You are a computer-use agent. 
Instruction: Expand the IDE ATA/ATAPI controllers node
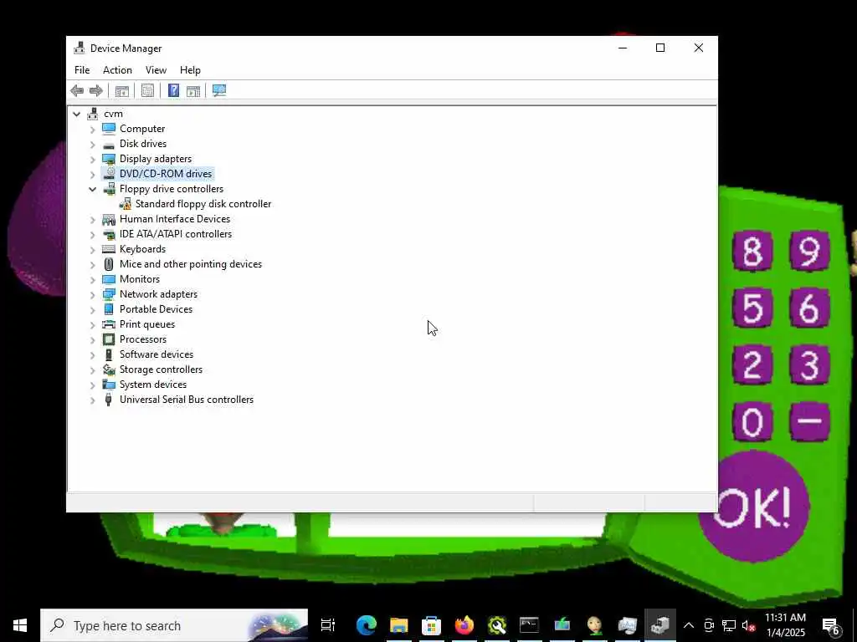point(92,234)
